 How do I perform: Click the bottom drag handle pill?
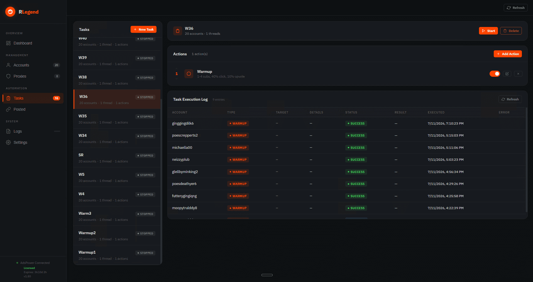pyautogui.click(x=267, y=275)
